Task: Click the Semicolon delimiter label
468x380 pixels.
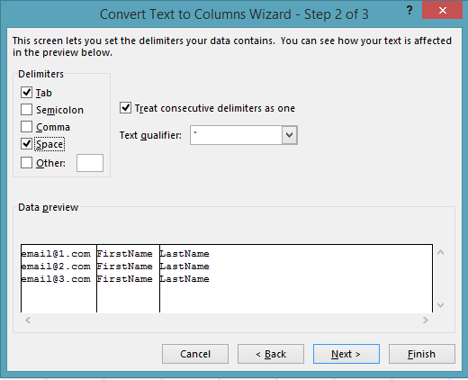Action: click(59, 110)
